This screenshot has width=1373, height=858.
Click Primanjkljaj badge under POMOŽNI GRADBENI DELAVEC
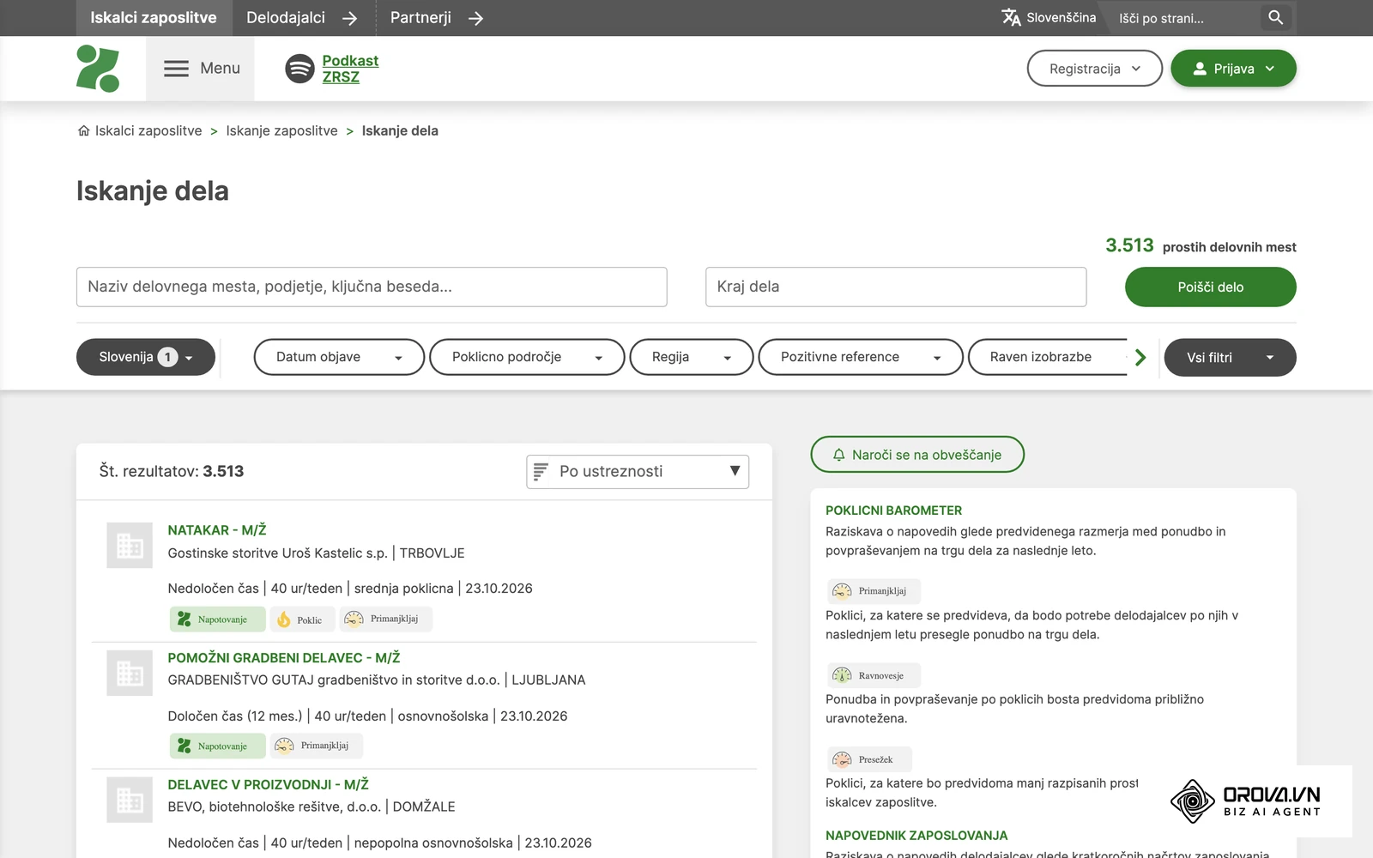pos(317,746)
